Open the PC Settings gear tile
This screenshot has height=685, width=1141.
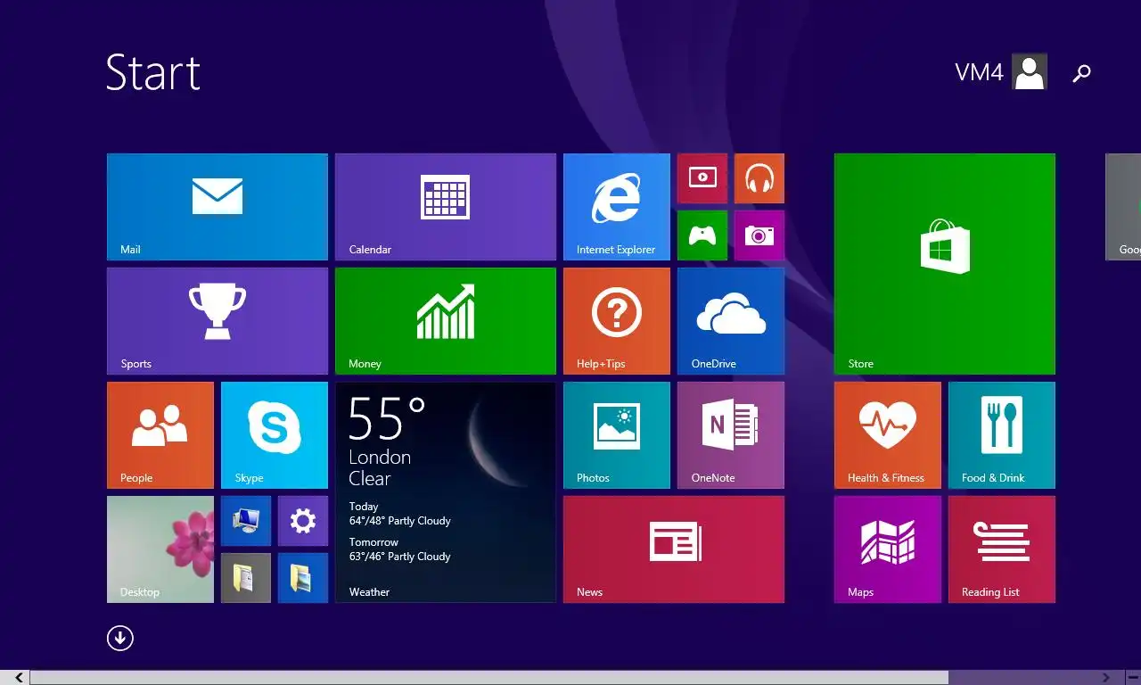point(303,521)
